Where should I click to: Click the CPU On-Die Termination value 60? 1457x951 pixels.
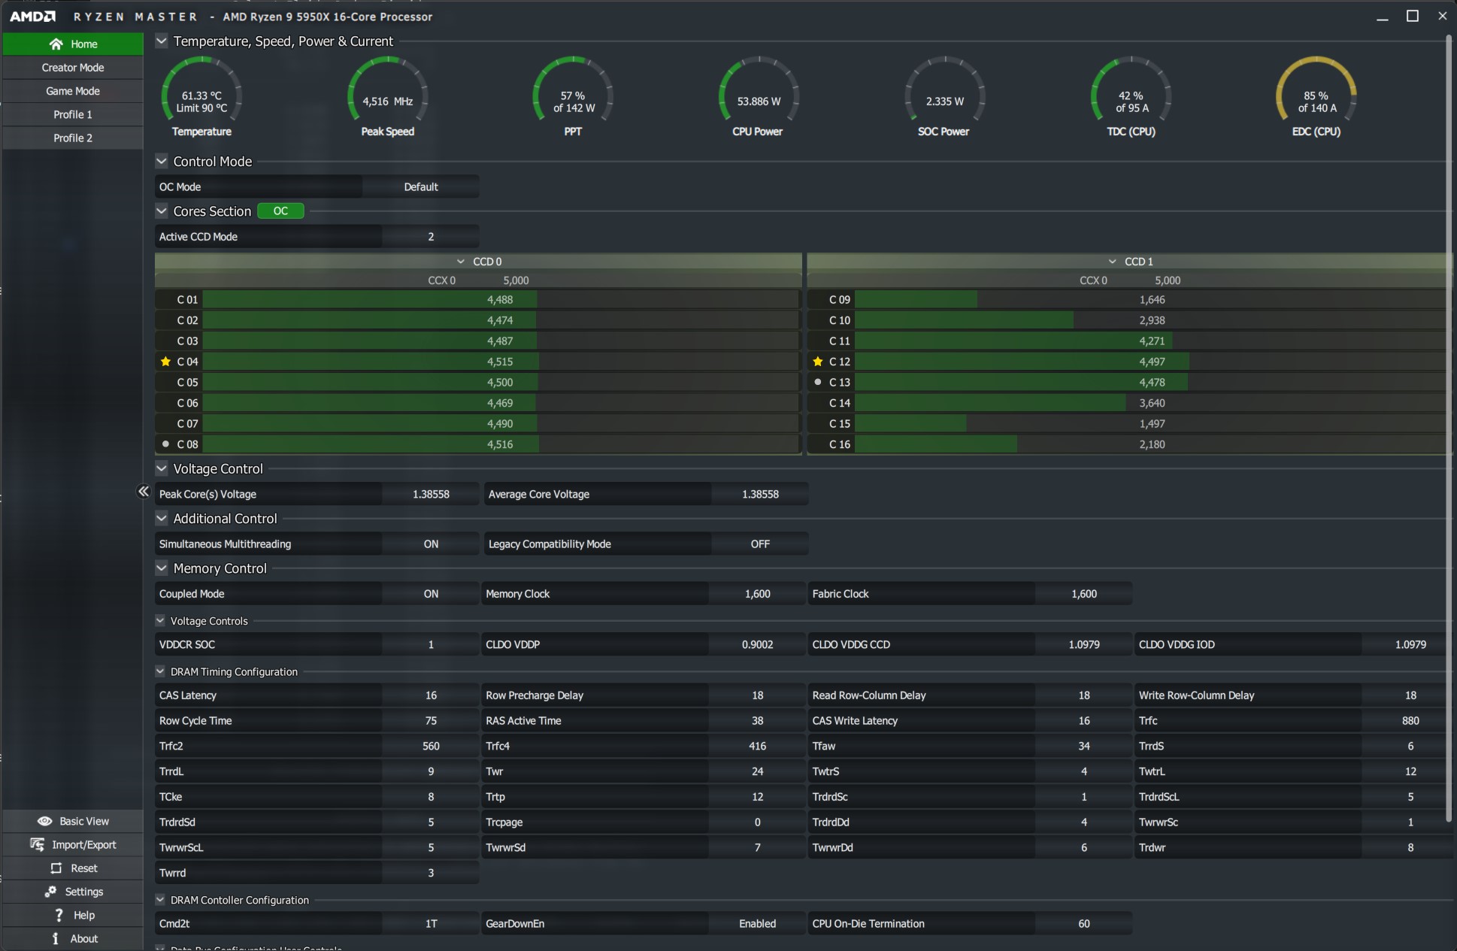pos(1083,923)
